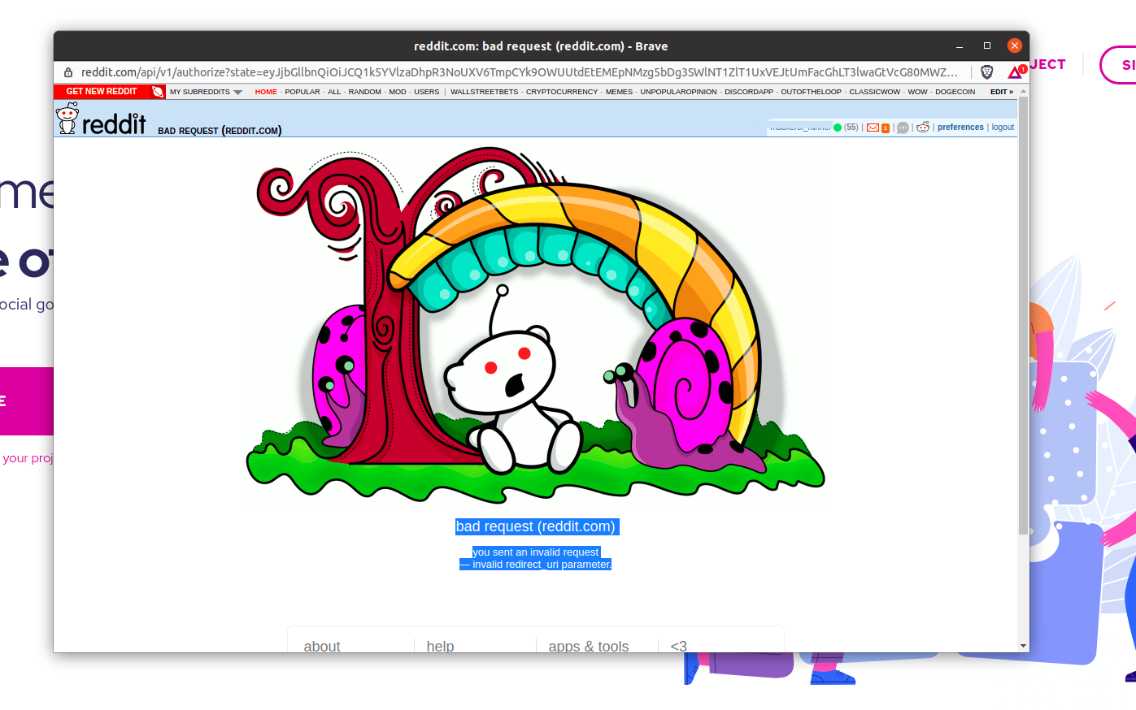Click 'invalid redirect_uri parameter.' text

click(x=542, y=565)
